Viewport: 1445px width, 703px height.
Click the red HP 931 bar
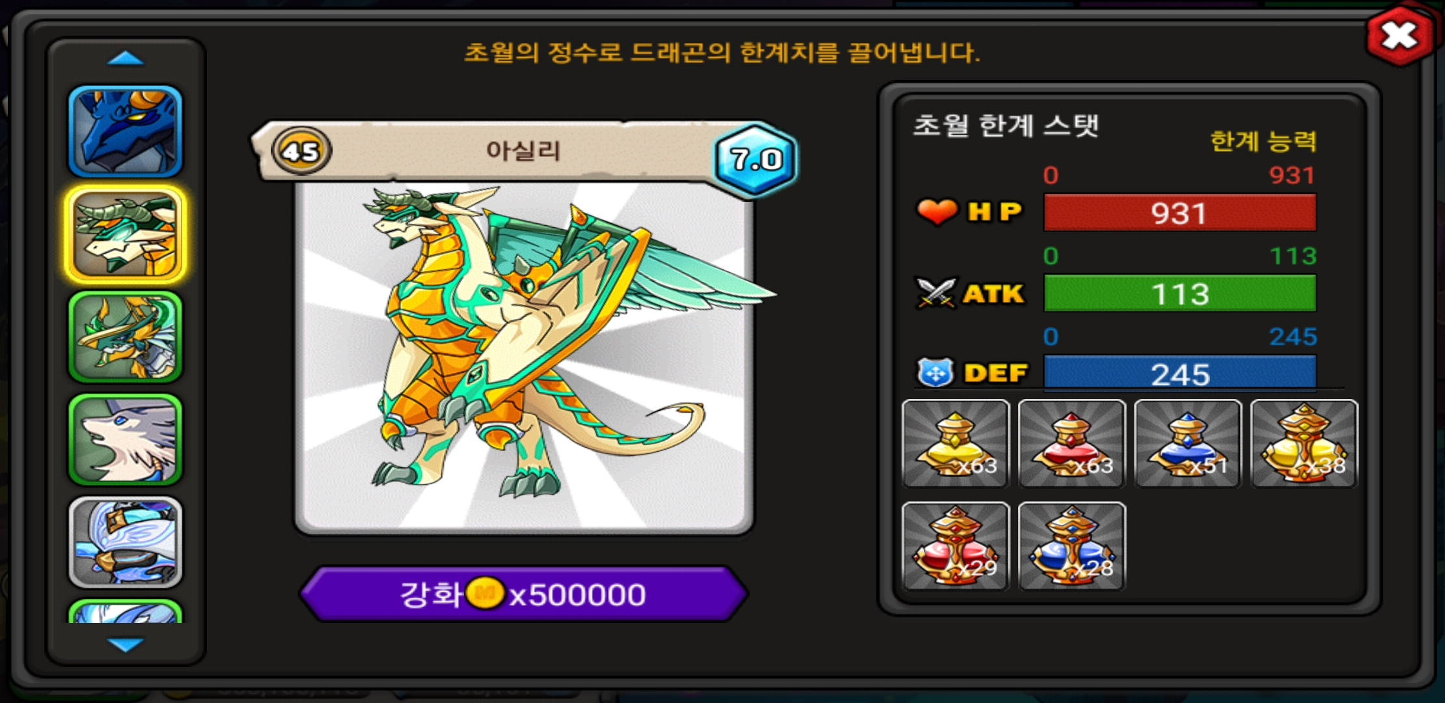pos(1180,212)
